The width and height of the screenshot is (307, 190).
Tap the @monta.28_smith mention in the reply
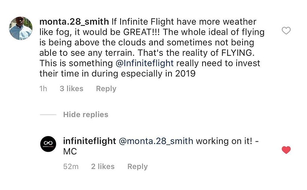point(156,141)
